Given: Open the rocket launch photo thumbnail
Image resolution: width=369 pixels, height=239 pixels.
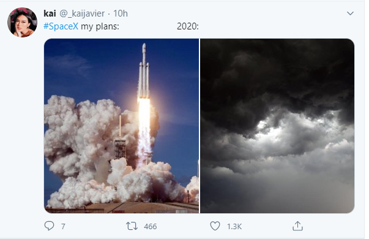Looking at the screenshot, I should [121, 126].
